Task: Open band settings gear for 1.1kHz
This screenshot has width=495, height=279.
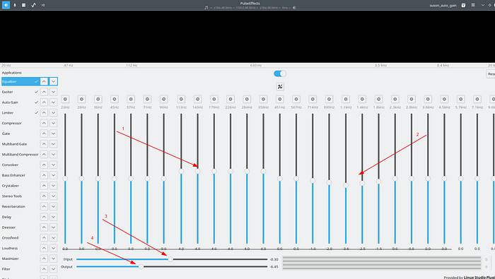Action: tap(346, 99)
